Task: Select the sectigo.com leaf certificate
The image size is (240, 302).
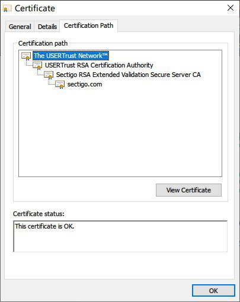Action: (85, 84)
